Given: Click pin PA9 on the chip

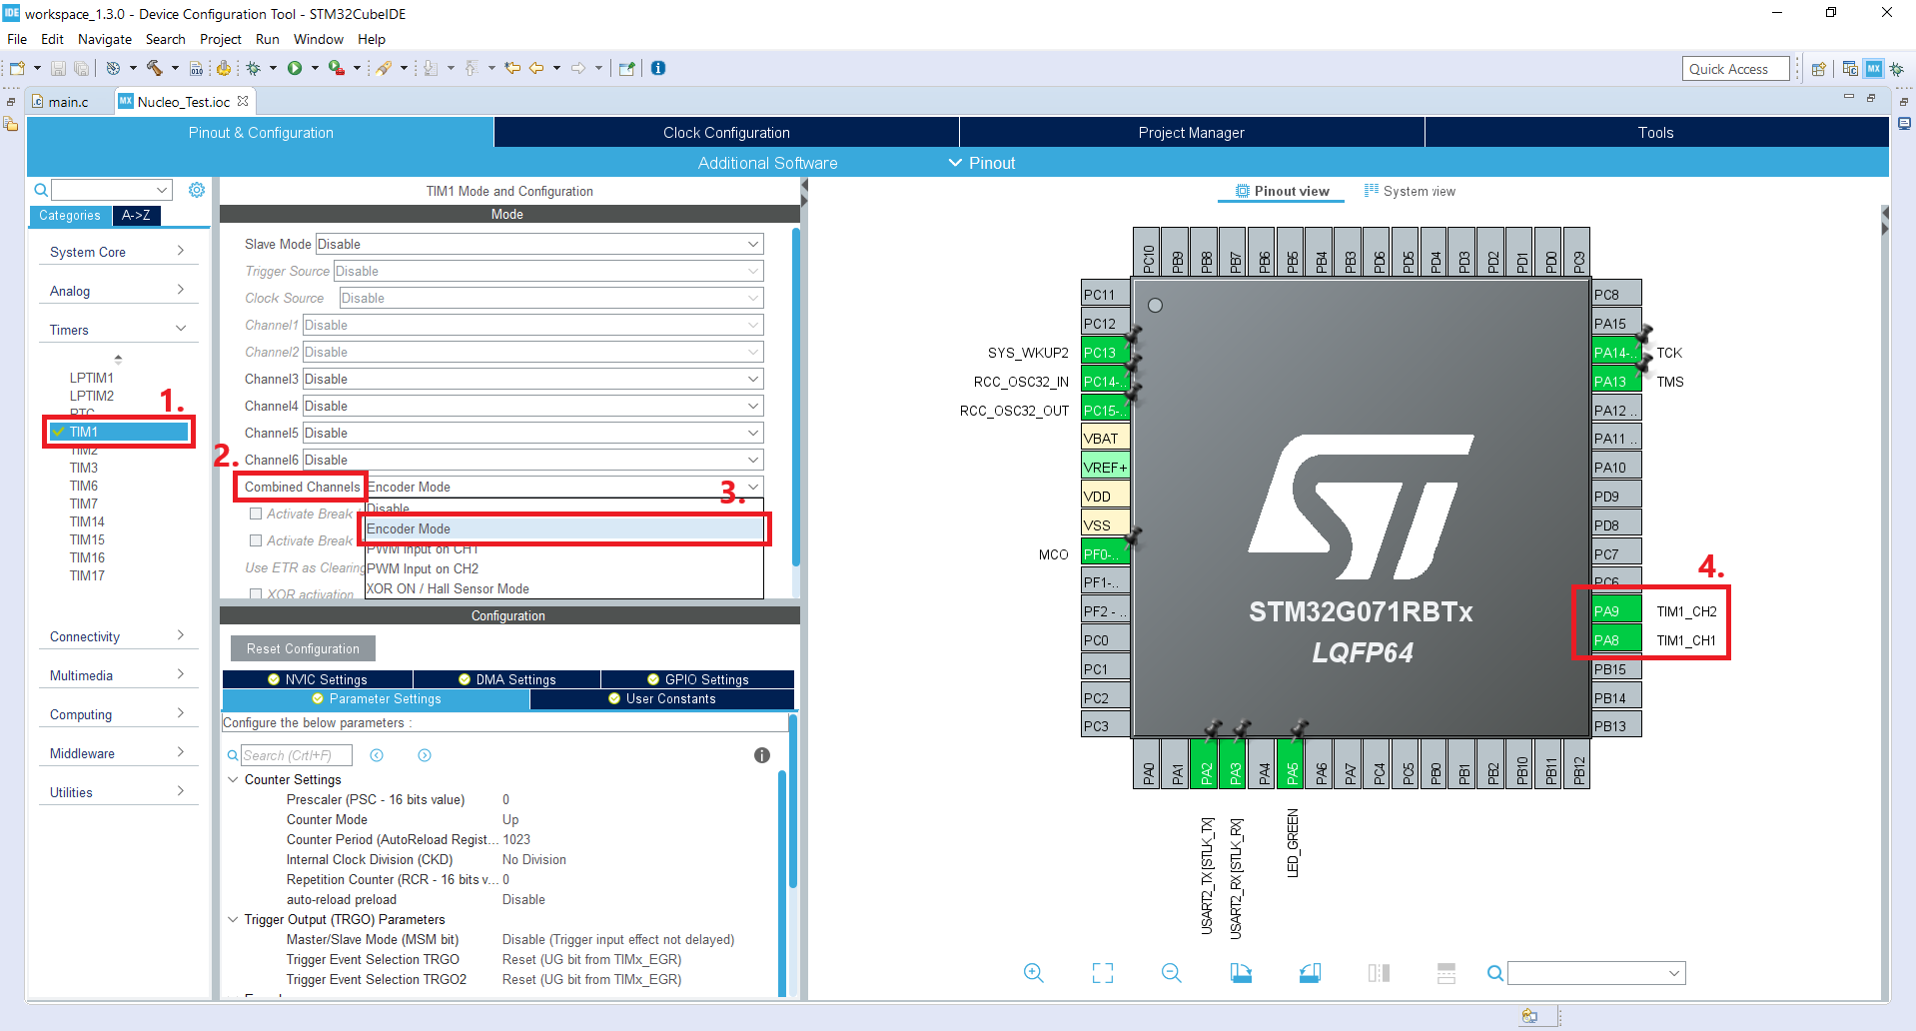Looking at the screenshot, I should 1616,611.
